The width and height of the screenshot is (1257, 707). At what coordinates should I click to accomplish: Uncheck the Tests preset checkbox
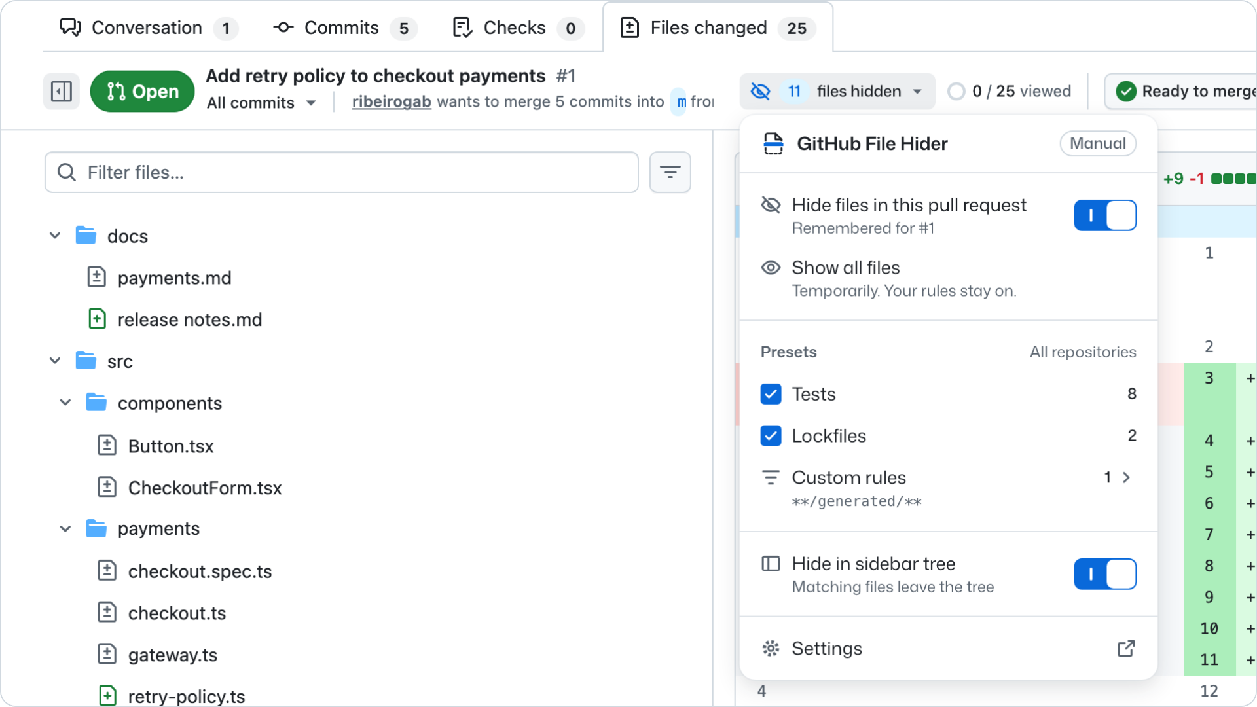pos(771,393)
